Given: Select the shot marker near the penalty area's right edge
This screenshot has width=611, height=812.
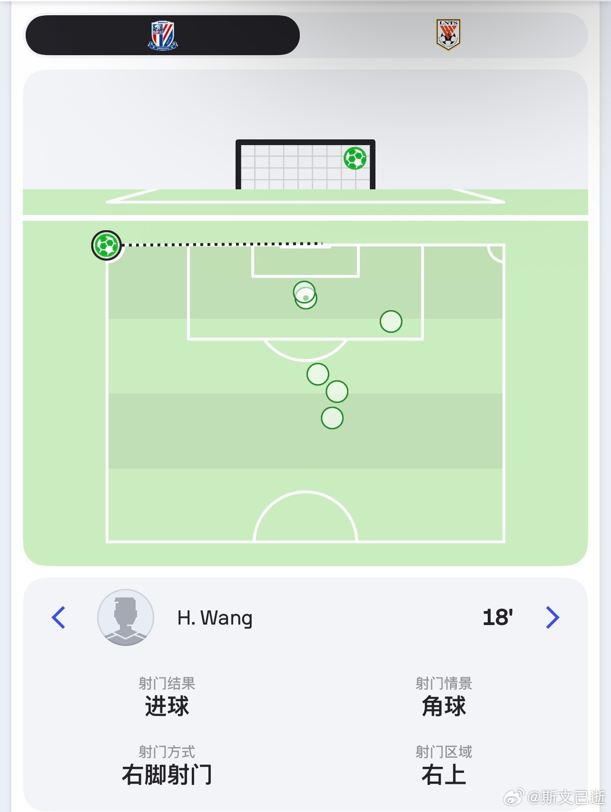Looking at the screenshot, I should (391, 322).
